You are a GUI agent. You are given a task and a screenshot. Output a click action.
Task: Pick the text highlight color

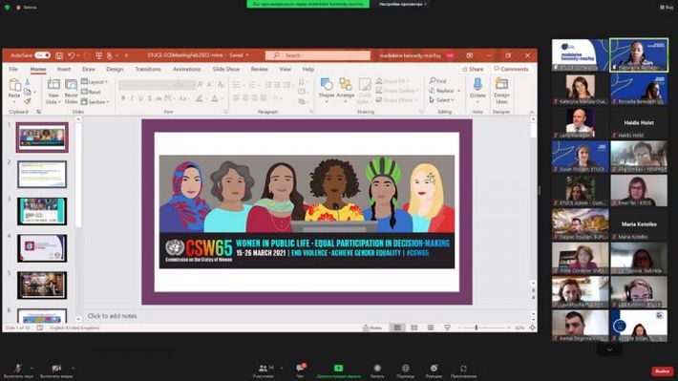click(x=200, y=98)
